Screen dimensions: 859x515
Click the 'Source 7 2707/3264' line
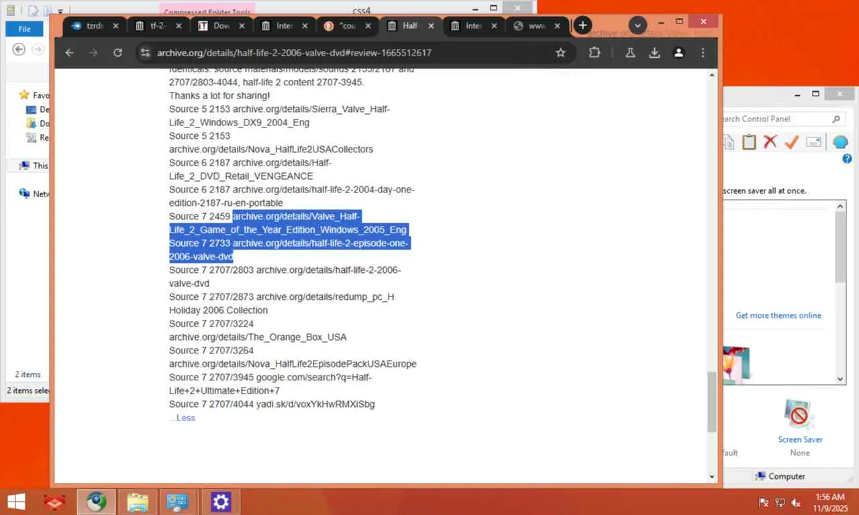[211, 351]
